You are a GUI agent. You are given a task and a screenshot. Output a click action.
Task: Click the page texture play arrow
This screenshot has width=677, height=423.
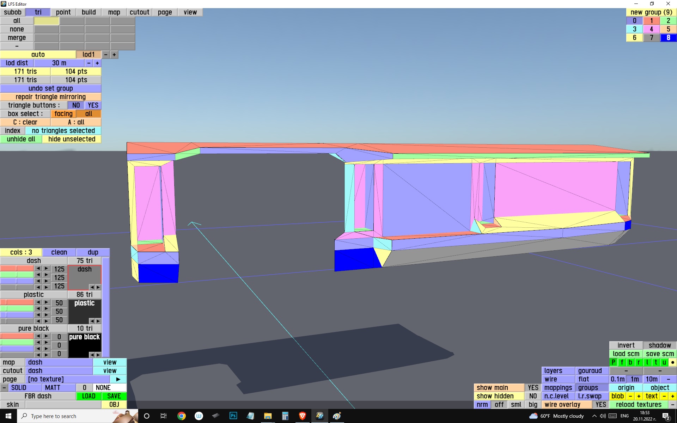pyautogui.click(x=118, y=379)
